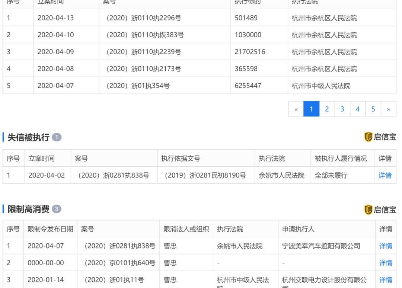Go to next pages with » arrow

pos(388,109)
